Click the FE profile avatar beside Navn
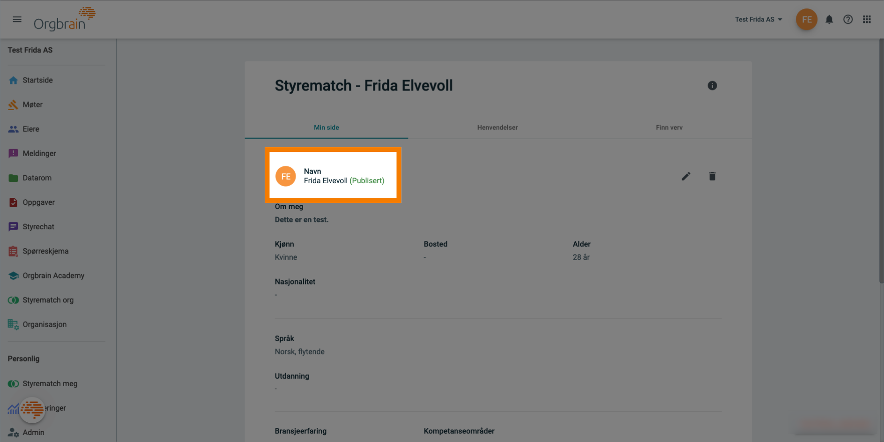This screenshot has height=442, width=884. click(x=286, y=176)
